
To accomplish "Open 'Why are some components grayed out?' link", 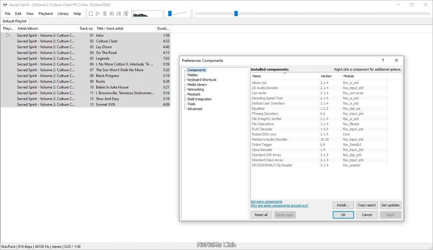I will point(279,205).
